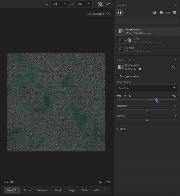Click the add mask circle icon
Image resolution: width=180 pixels, height=196 pixels.
click(x=155, y=13)
